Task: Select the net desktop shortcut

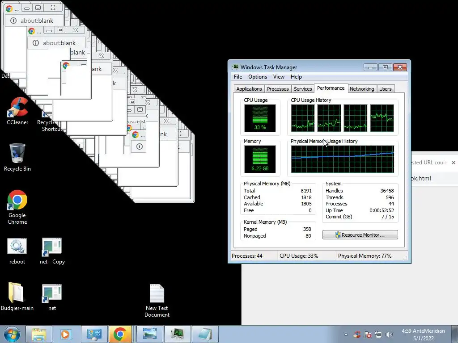Action: click(x=52, y=297)
